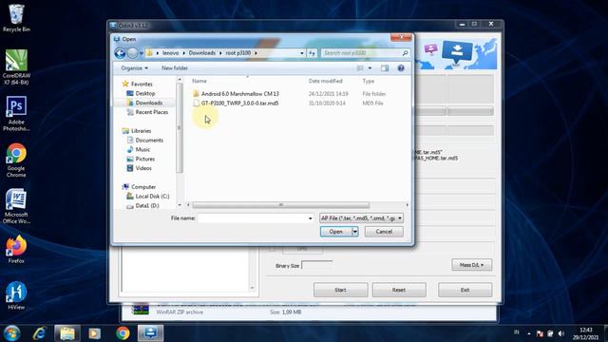Change the file view icon
This screenshot has width=608, height=342.
(x=360, y=68)
